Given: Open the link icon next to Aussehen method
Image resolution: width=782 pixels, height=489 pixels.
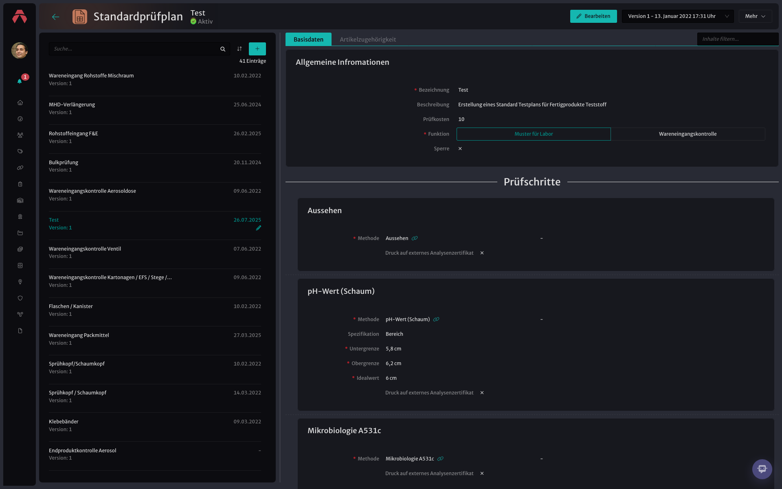Looking at the screenshot, I should [x=415, y=238].
